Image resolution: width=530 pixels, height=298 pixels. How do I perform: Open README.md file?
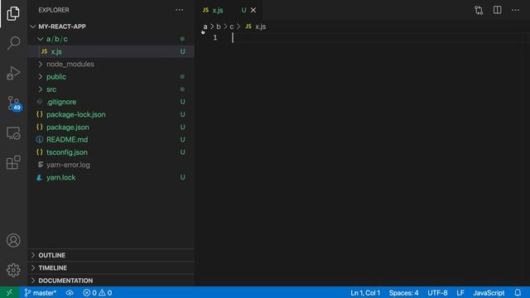[x=111, y=140]
